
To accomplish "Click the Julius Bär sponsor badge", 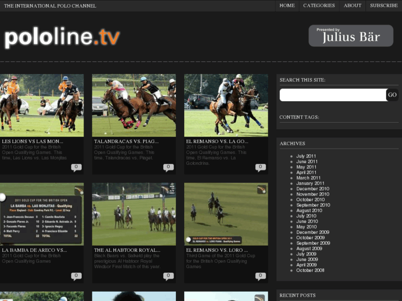I will point(351,35).
